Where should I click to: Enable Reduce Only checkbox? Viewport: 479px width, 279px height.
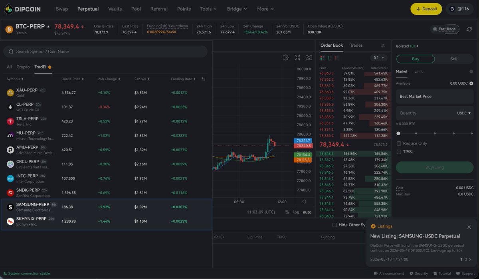[399, 143]
